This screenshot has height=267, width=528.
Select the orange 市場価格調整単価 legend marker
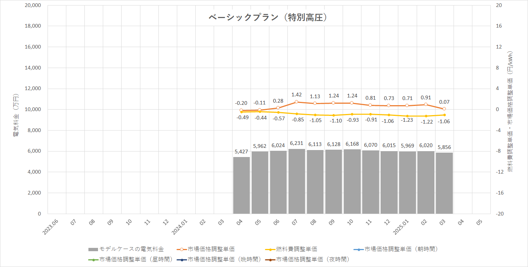(182, 249)
